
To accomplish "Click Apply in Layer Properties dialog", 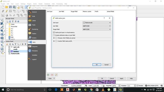I will (121, 78).
